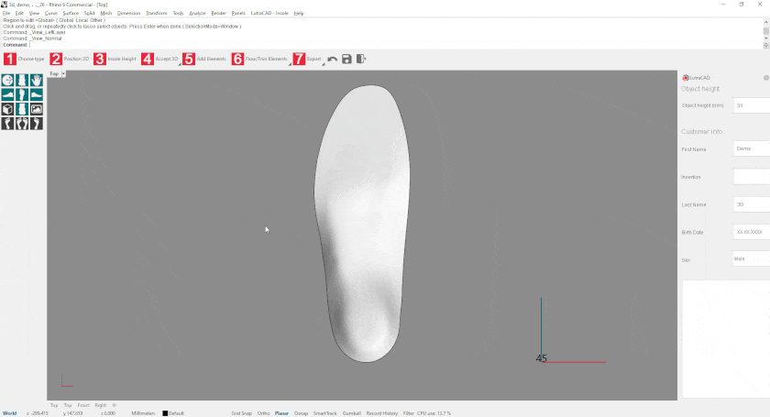Open the Help menu

(x=299, y=13)
